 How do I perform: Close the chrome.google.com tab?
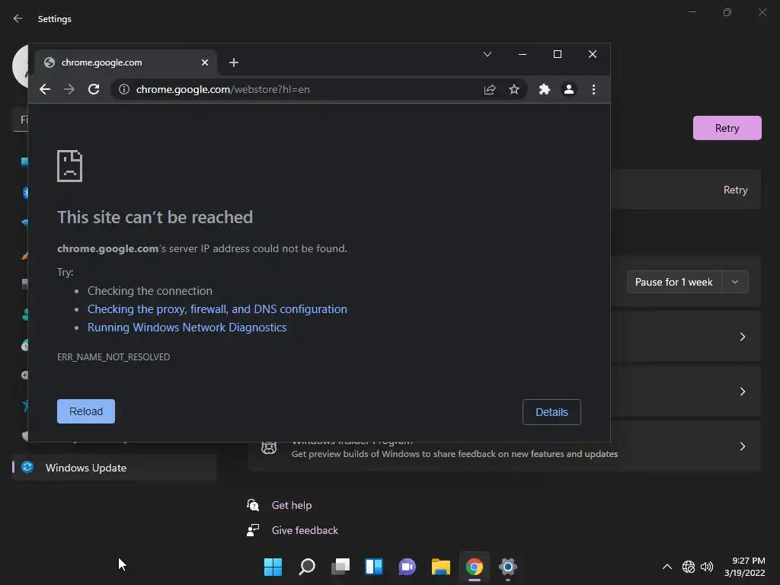[205, 62]
